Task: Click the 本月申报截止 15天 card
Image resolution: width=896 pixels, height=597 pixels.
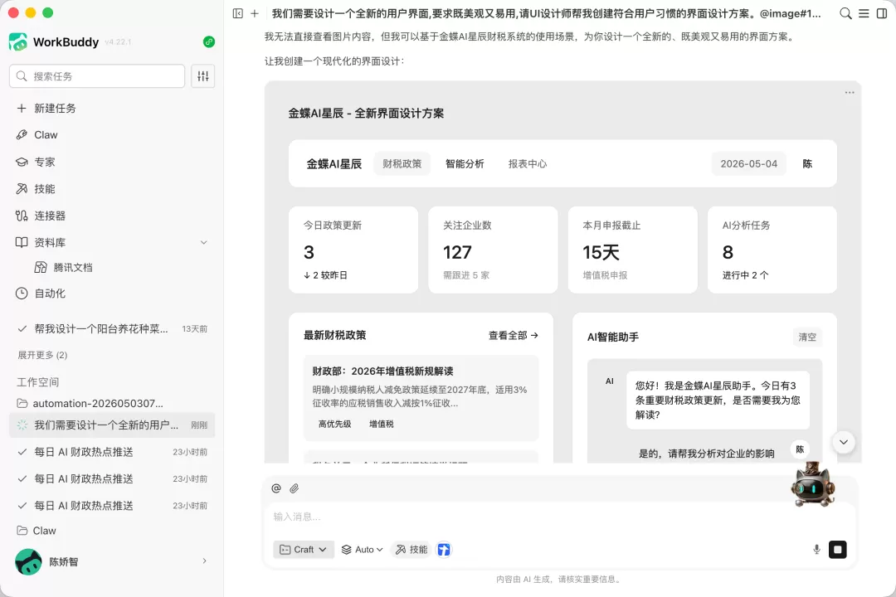Action: pos(632,250)
